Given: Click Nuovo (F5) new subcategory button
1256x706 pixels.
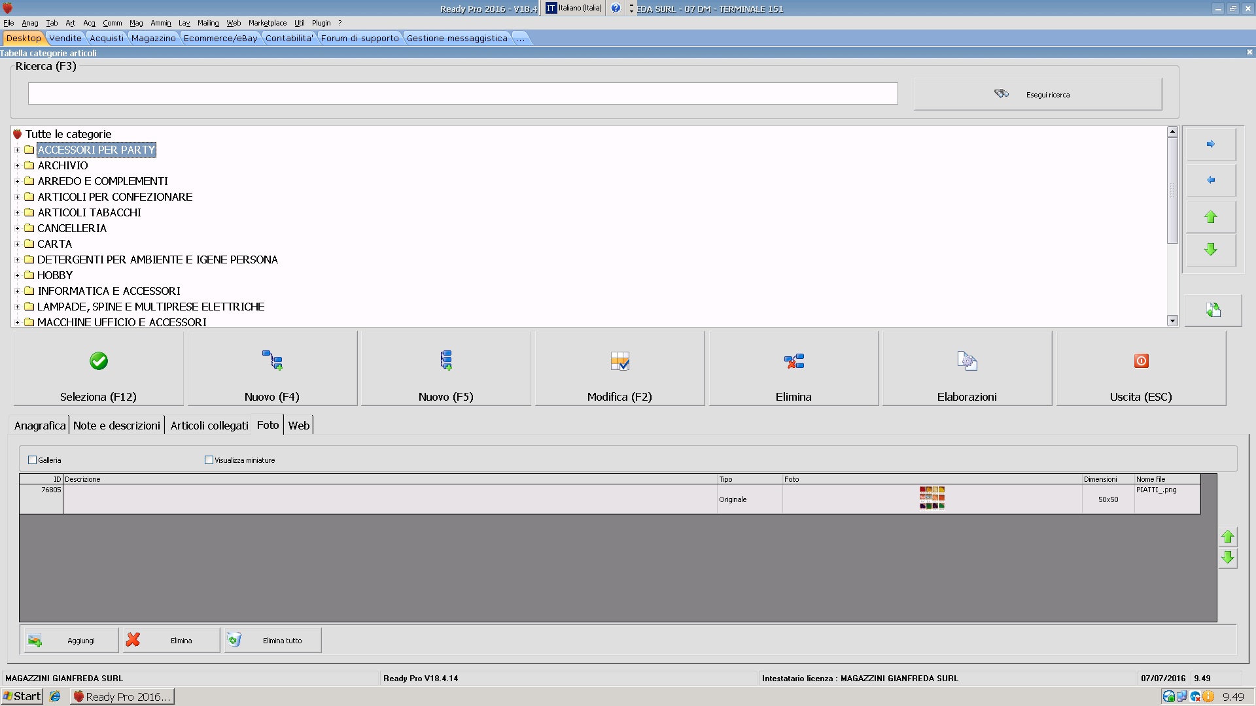Looking at the screenshot, I should [x=446, y=369].
